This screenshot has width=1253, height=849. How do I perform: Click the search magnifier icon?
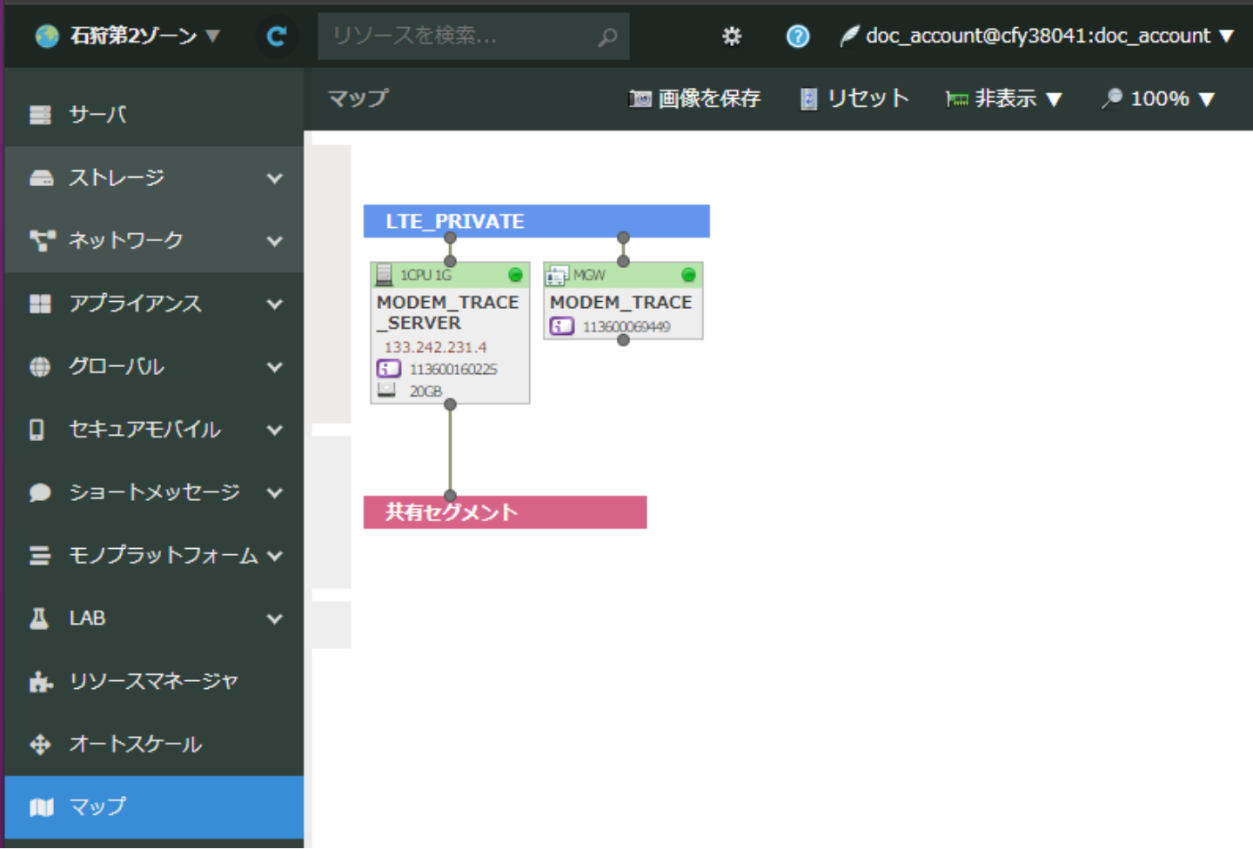607,37
